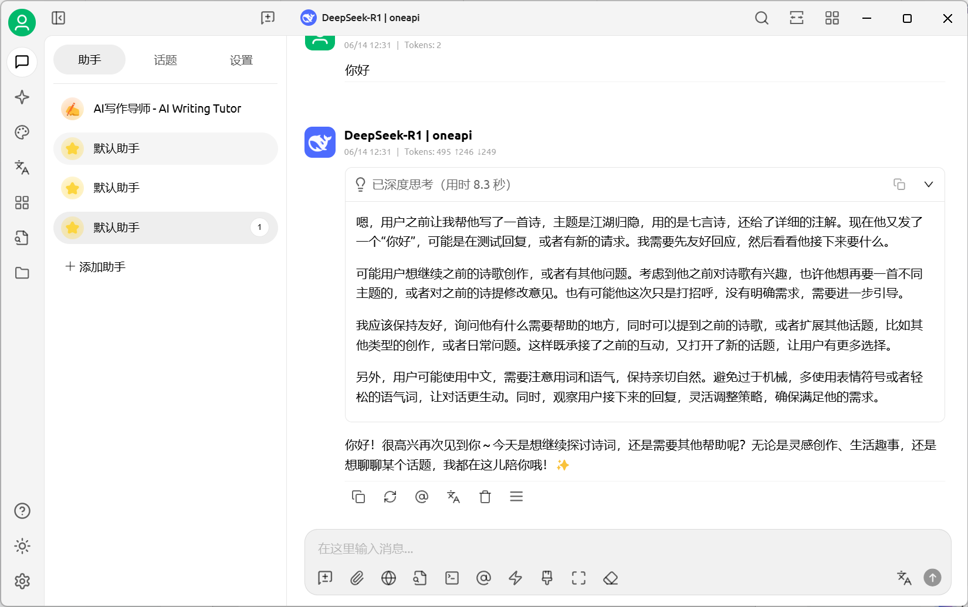Collapse the deep thinking block chevron
Screen dimensions: 968x607
pos(929,184)
